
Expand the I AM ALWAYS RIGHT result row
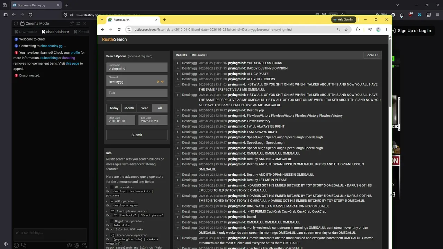(178, 132)
